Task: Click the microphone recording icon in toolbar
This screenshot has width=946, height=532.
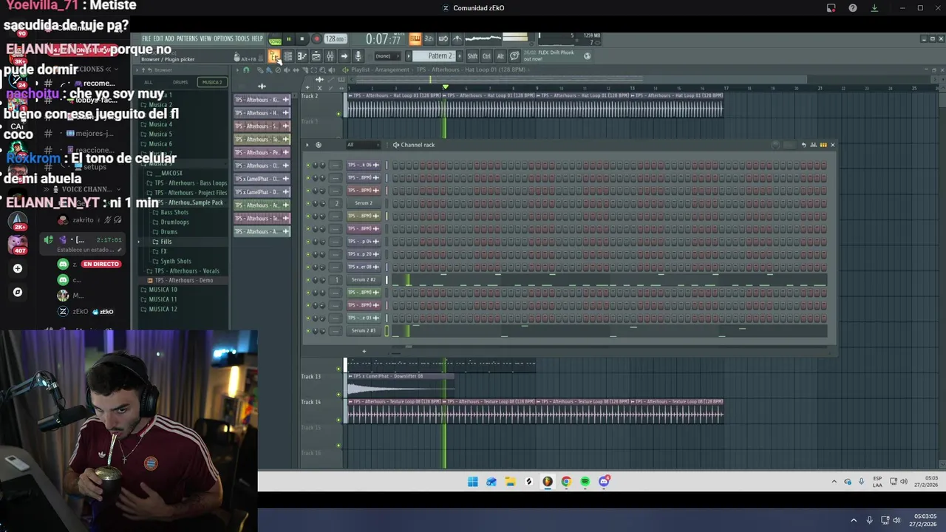Action: coord(358,56)
